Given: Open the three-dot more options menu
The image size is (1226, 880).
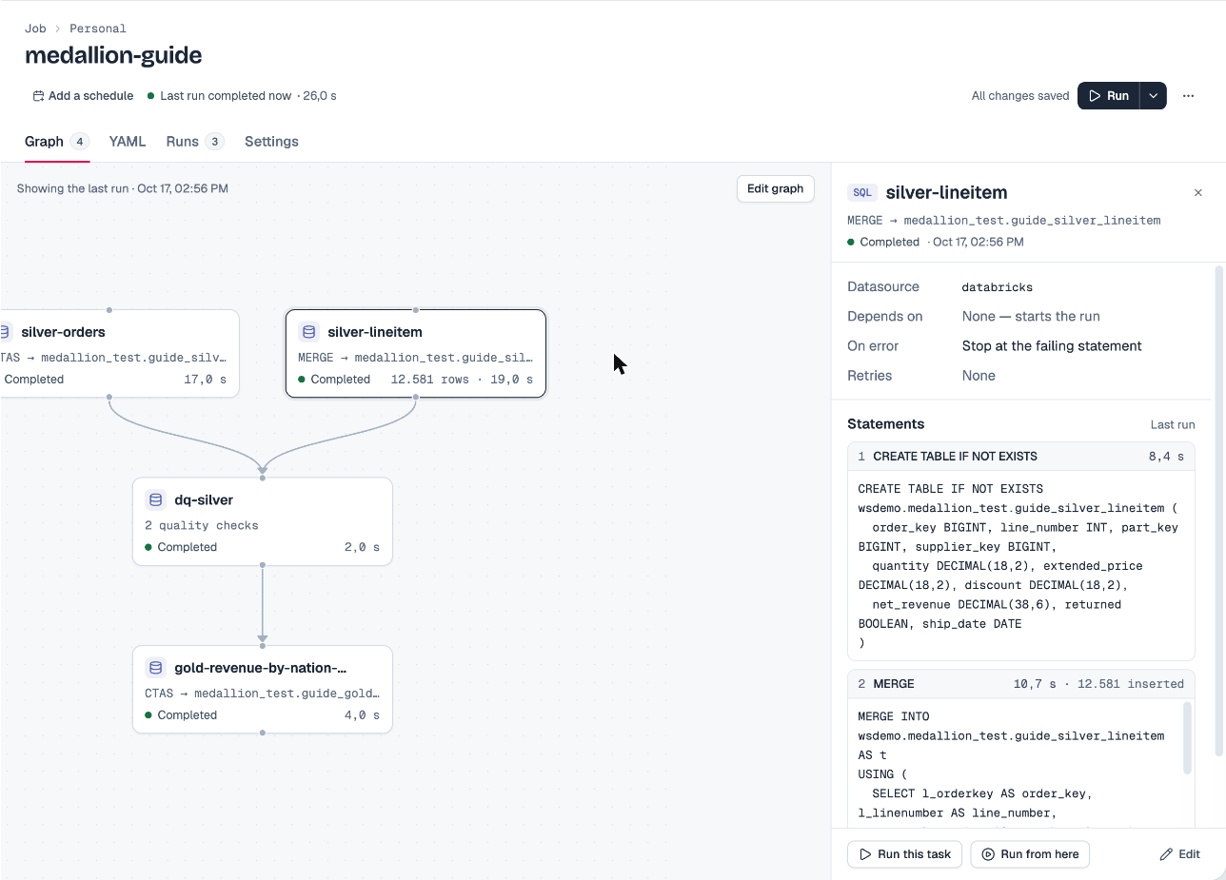Looking at the screenshot, I should pos(1188,96).
